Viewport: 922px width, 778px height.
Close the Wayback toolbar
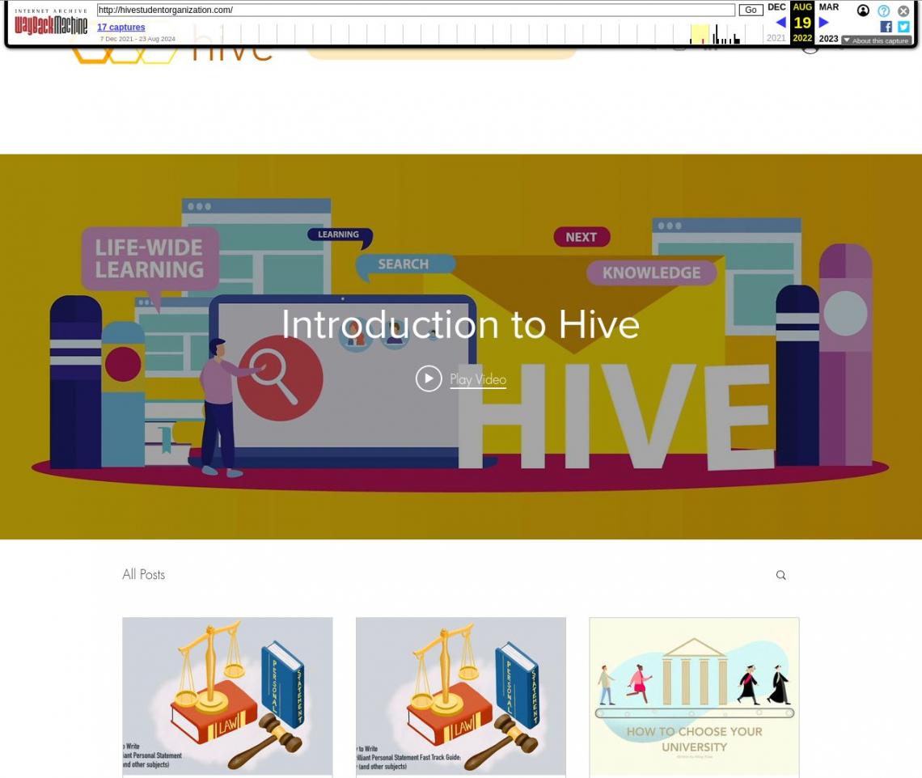coord(903,11)
